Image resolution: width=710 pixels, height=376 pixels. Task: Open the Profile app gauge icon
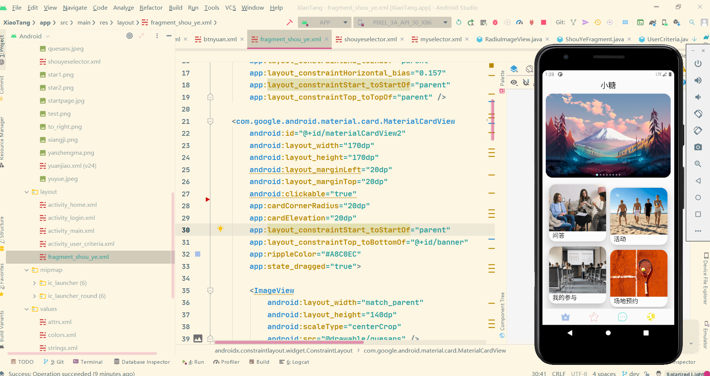coord(519,22)
